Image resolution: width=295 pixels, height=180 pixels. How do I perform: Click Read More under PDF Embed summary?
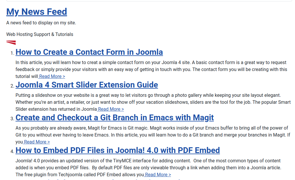tap(158, 175)
